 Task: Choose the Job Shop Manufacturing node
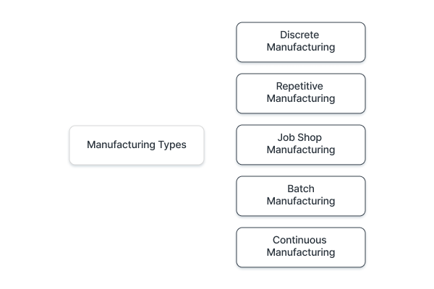coord(301,144)
